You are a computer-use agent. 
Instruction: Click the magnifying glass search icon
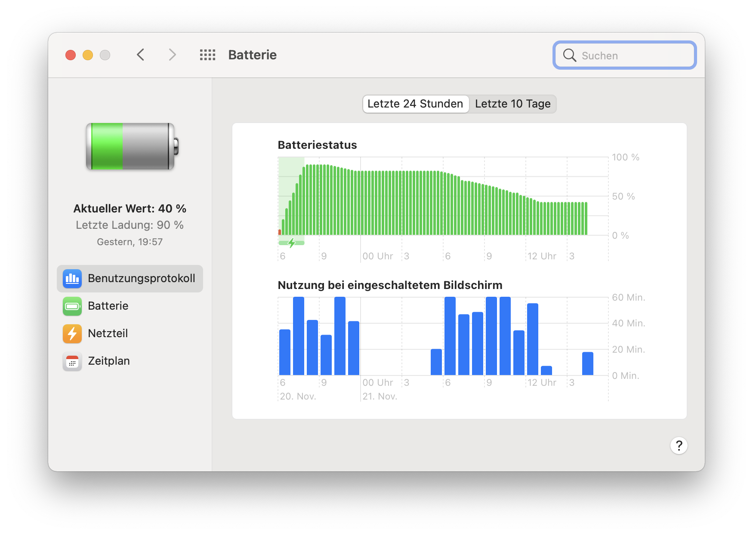(x=569, y=55)
